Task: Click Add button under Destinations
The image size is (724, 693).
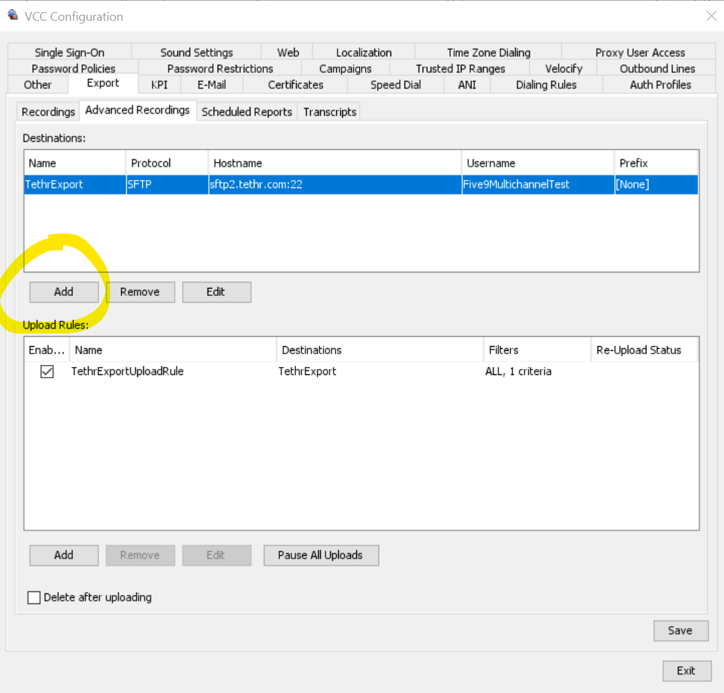Action: tap(64, 292)
